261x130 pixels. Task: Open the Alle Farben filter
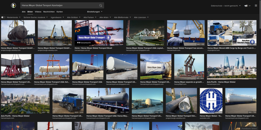pos(90,17)
